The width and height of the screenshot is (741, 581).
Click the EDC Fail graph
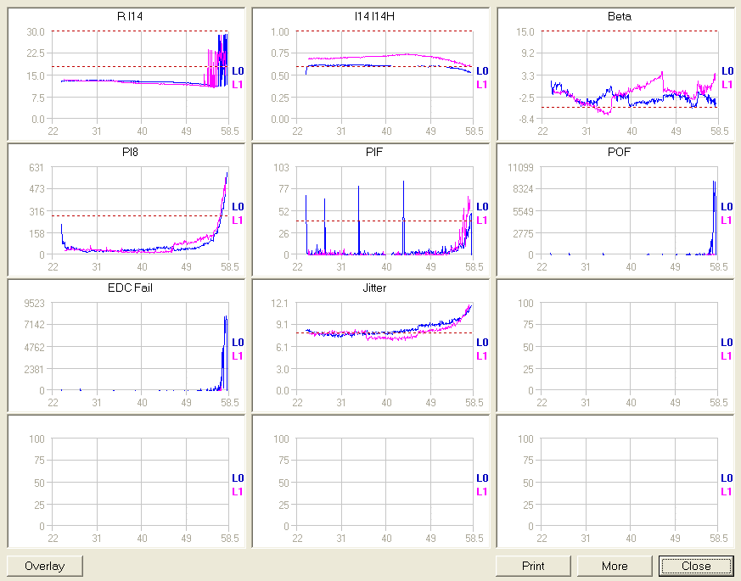pos(140,347)
